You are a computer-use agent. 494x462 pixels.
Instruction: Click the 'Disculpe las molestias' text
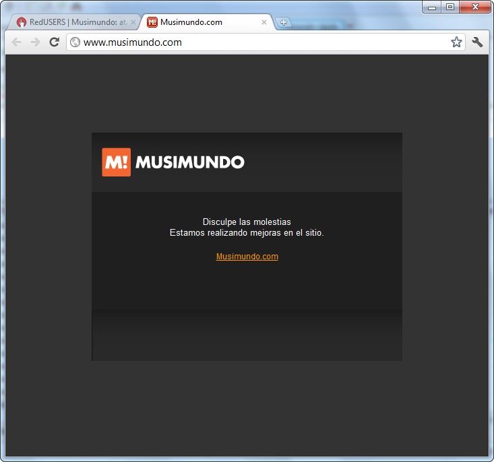[247, 222]
